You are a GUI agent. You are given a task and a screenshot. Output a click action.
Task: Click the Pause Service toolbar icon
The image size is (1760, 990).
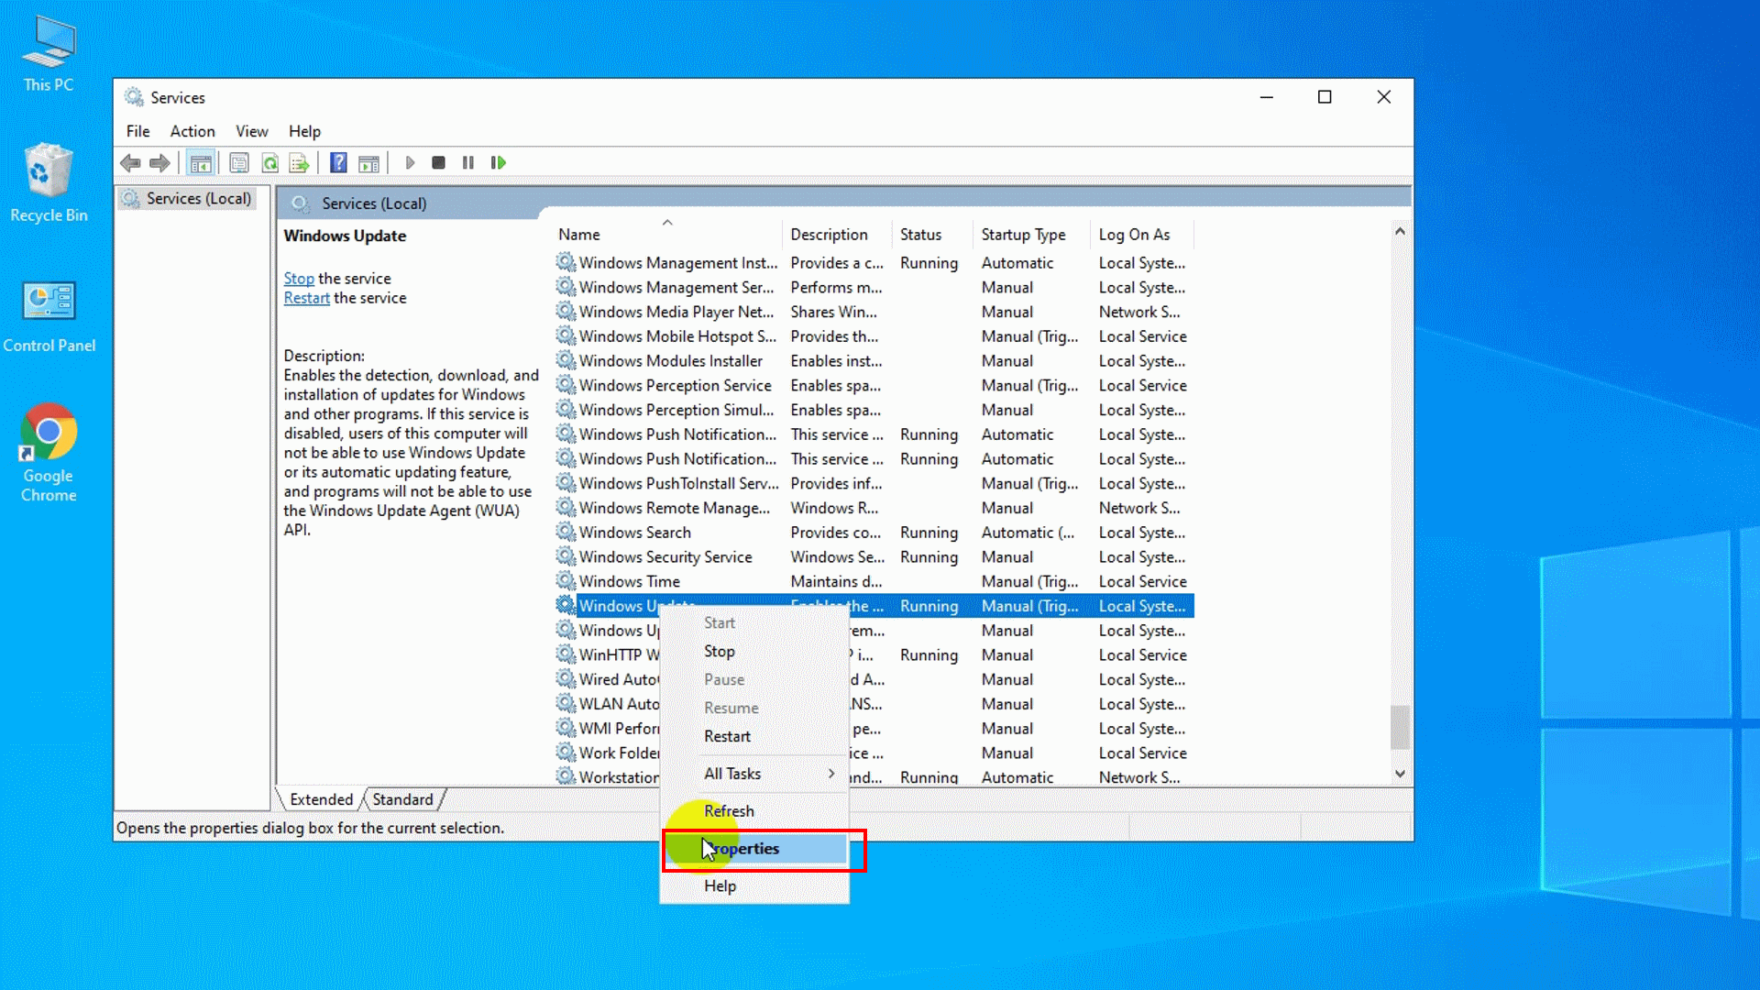tap(468, 163)
